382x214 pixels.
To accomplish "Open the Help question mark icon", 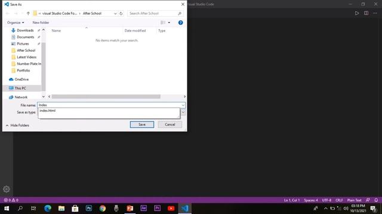I will (x=180, y=23).
